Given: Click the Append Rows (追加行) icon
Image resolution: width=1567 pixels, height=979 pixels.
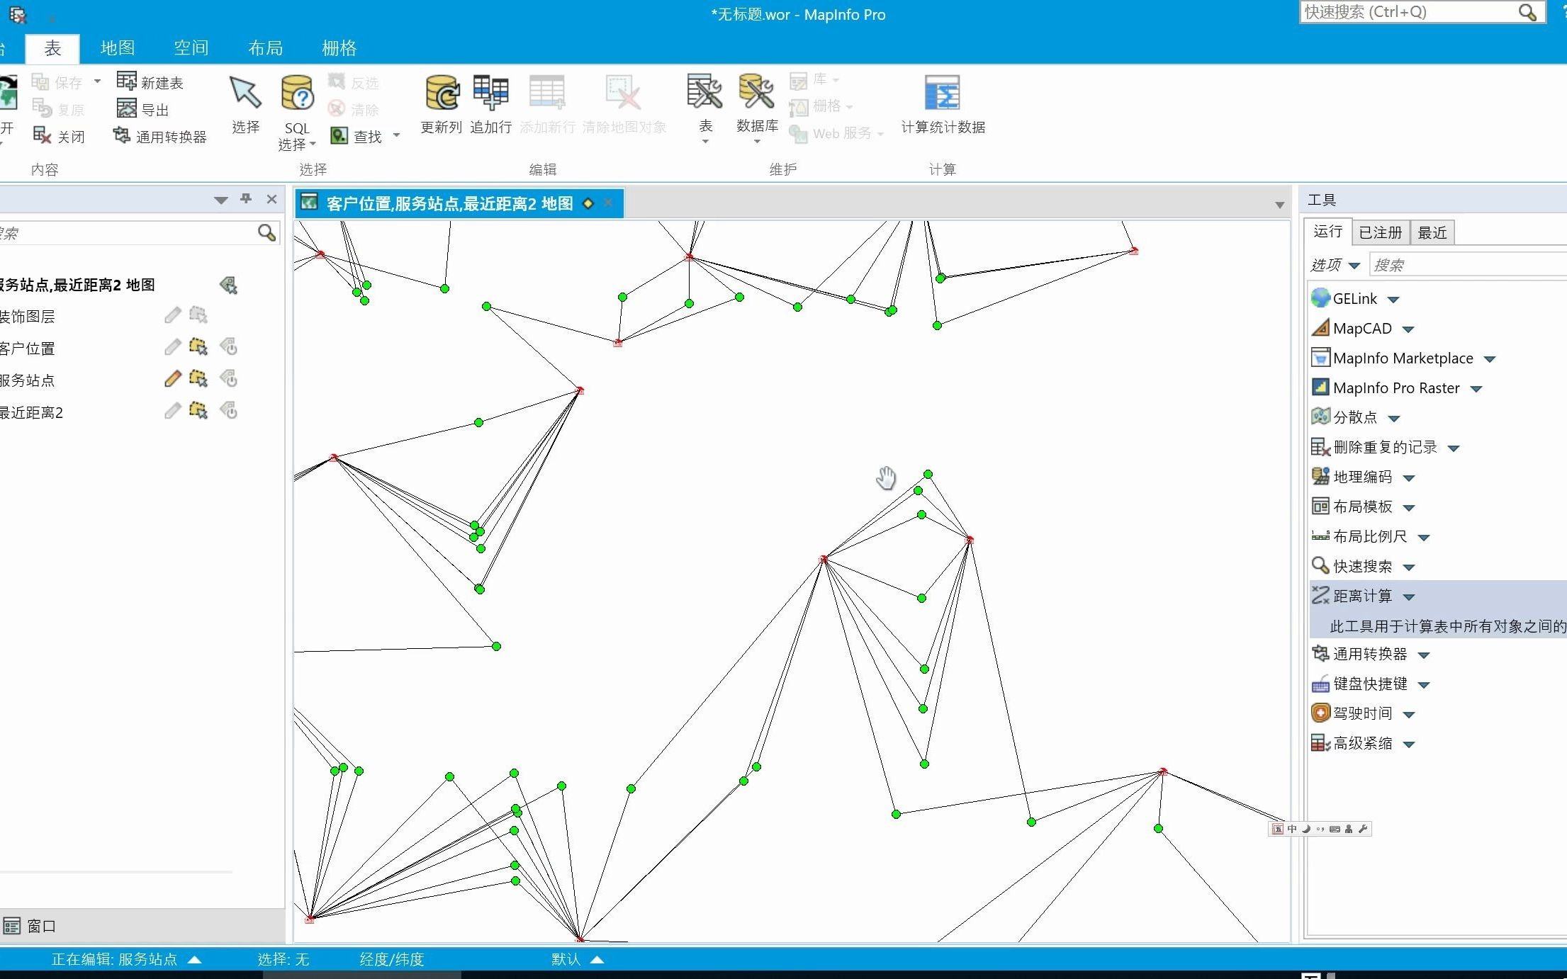Looking at the screenshot, I should 490,94.
